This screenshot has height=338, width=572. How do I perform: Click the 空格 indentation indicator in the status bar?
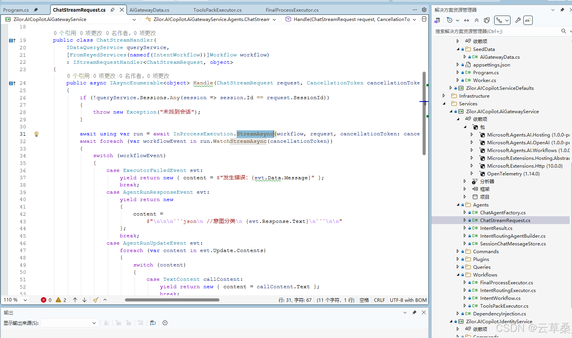364,300
